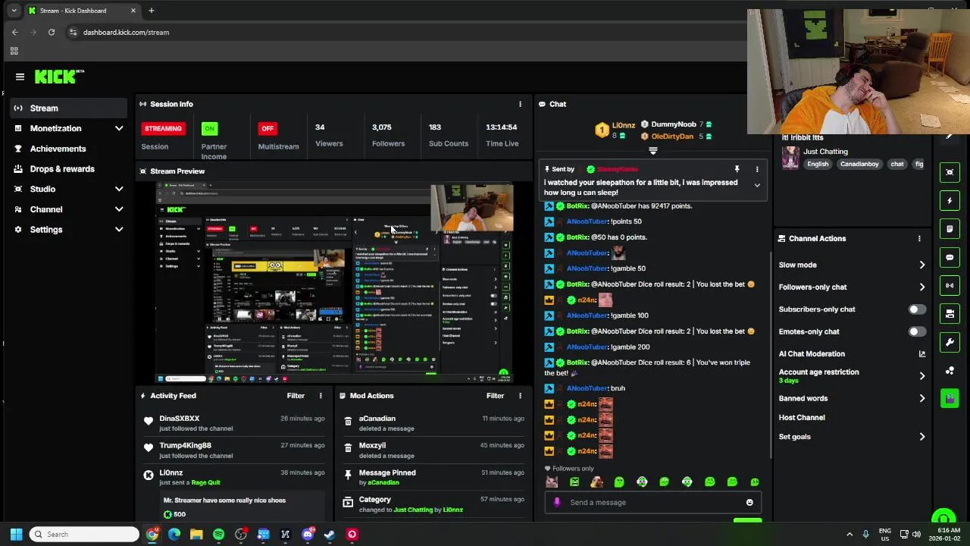Viewport: 970px width, 546px height.
Task: Switch to the Stream - Kick Dashboard browser tab
Action: click(x=82, y=11)
